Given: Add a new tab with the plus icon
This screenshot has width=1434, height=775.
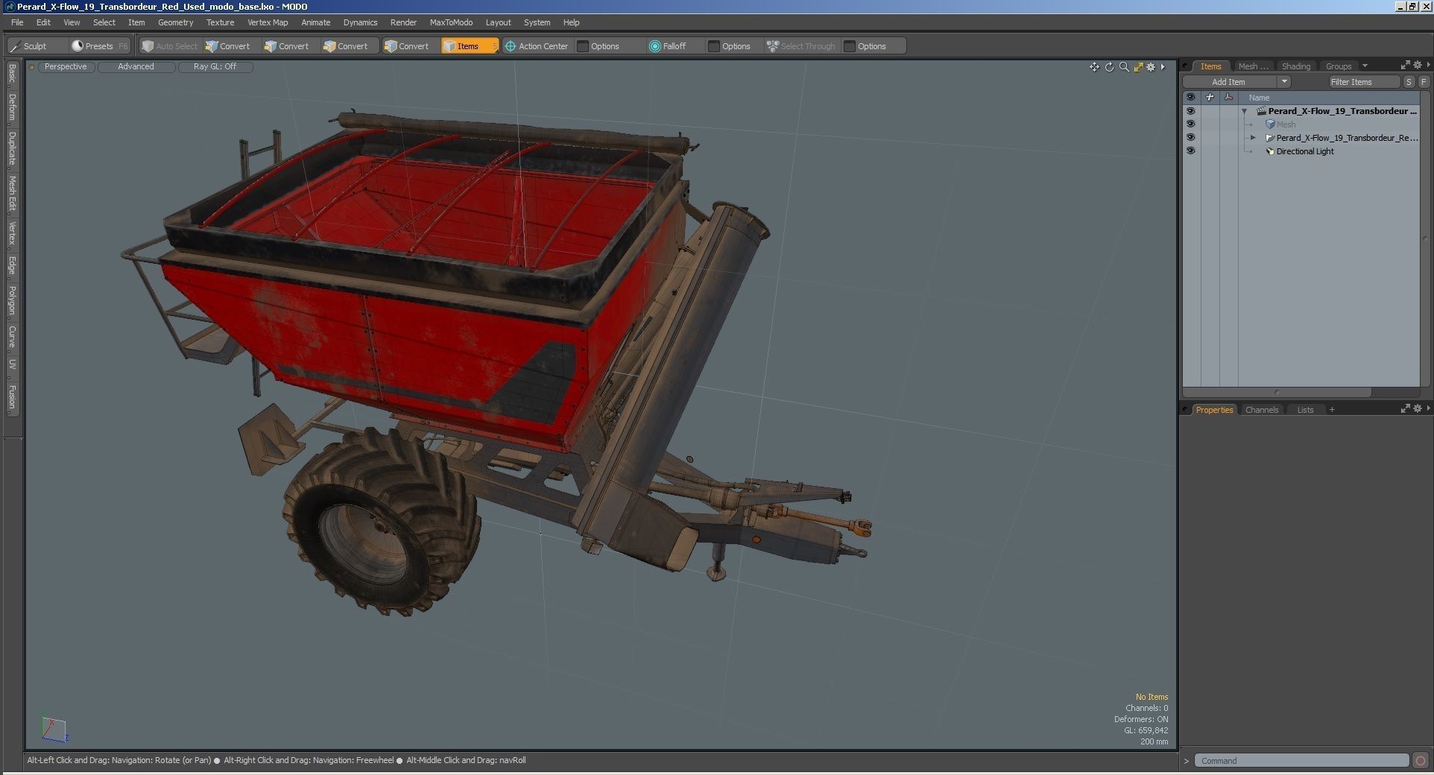Looking at the screenshot, I should 1332,409.
